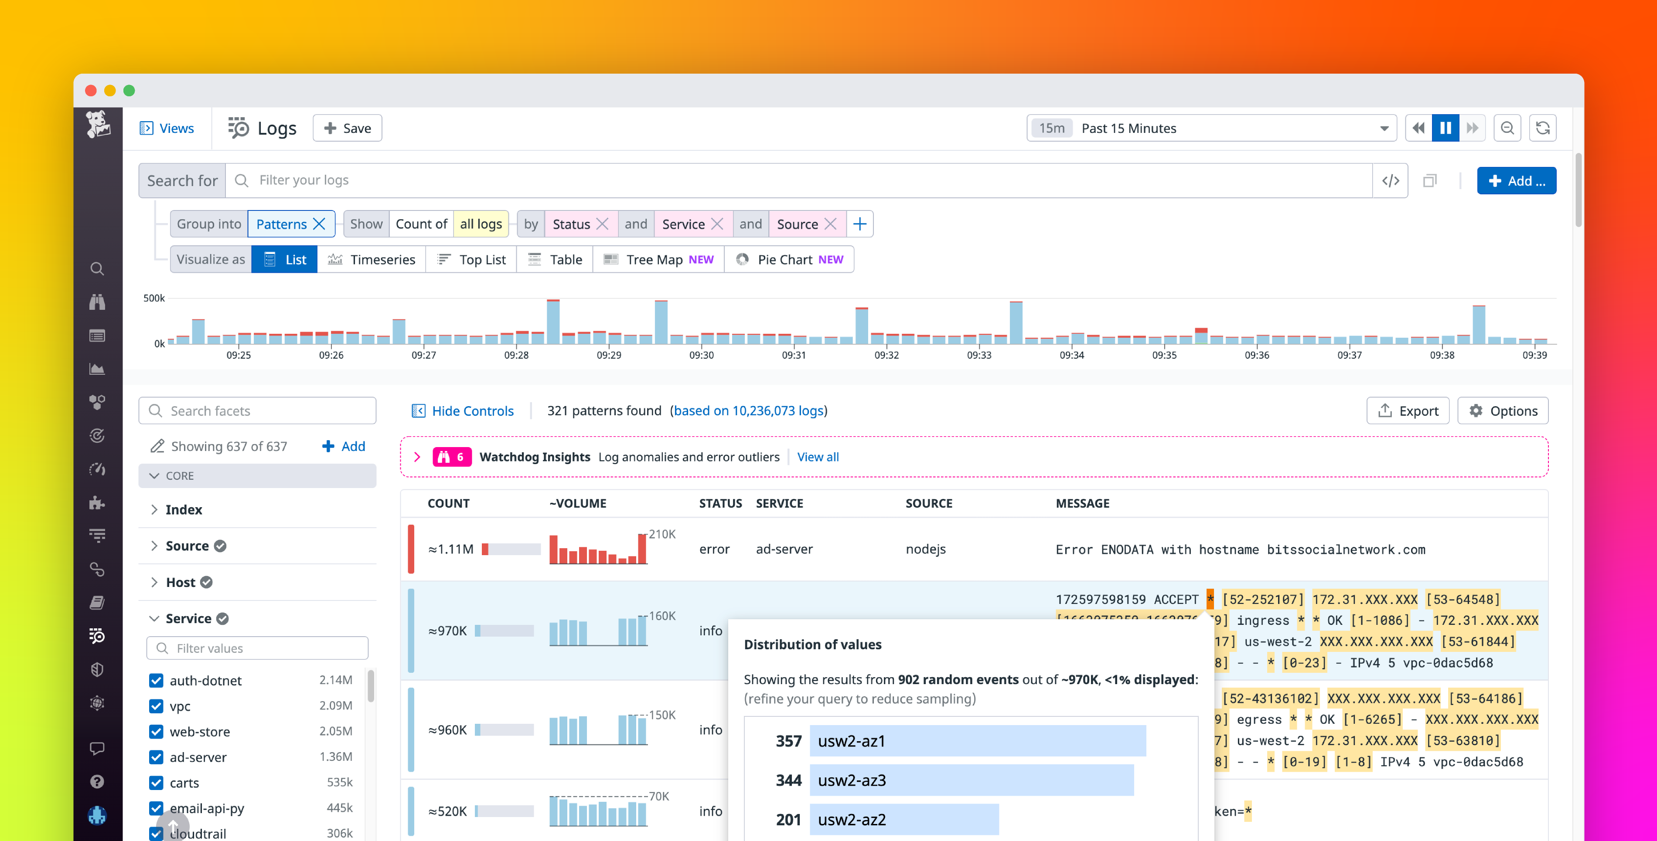
Task: Uncheck the vpc service filter
Action: [x=156, y=705]
